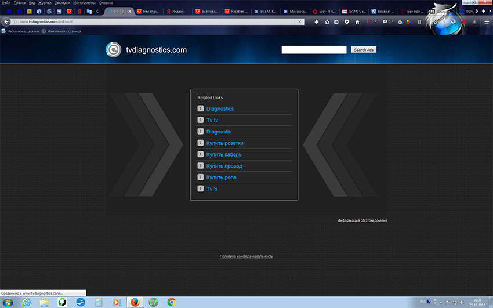493x308 pixels.
Task: Click the URL bar dropdown arrow
Action: (x=299, y=21)
